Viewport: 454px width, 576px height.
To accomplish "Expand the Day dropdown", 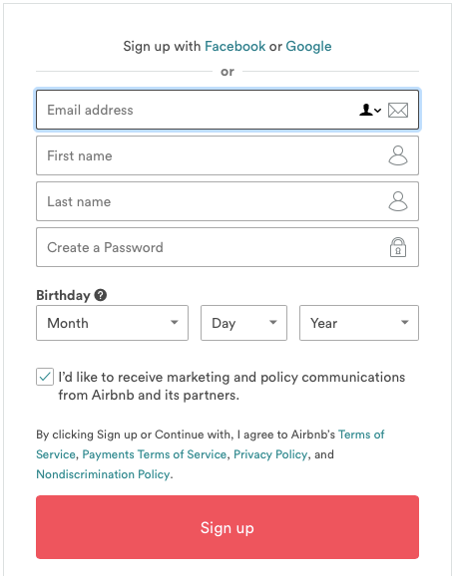I will [x=243, y=323].
